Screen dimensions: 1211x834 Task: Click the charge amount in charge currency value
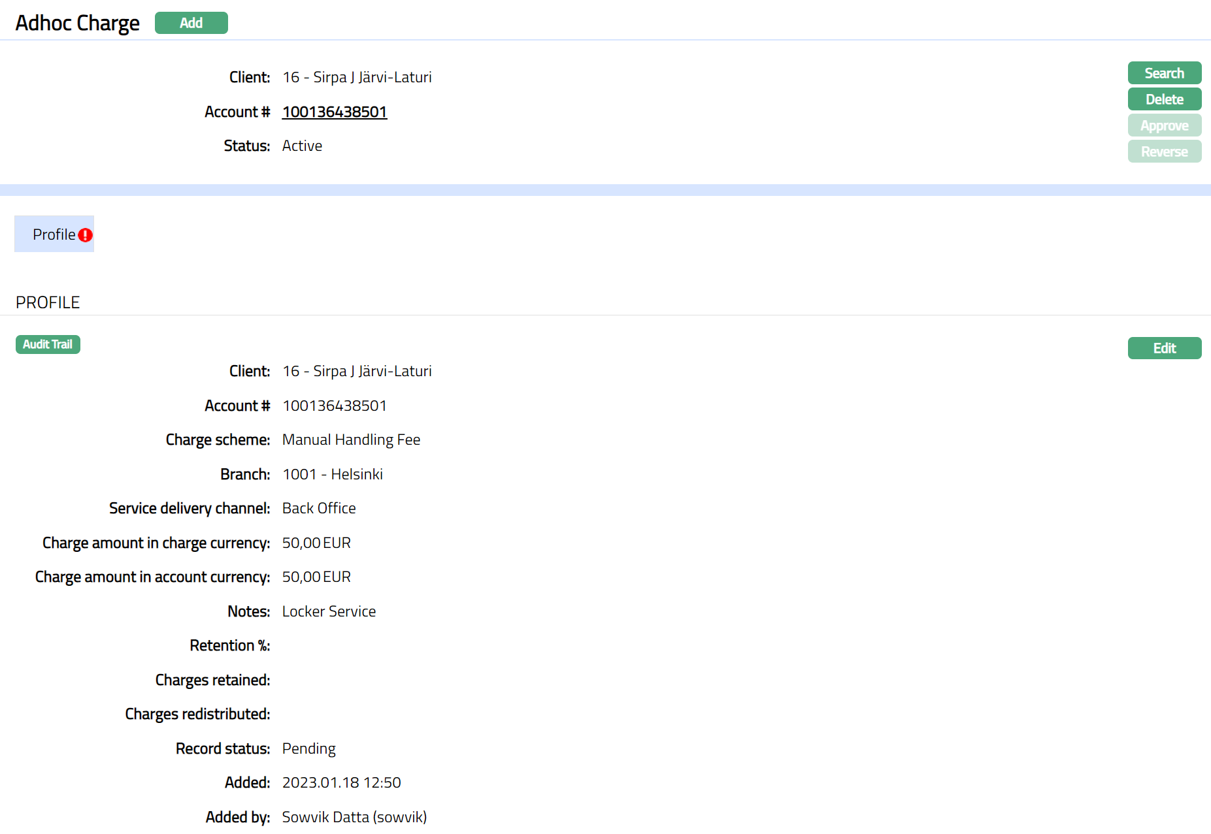(316, 543)
